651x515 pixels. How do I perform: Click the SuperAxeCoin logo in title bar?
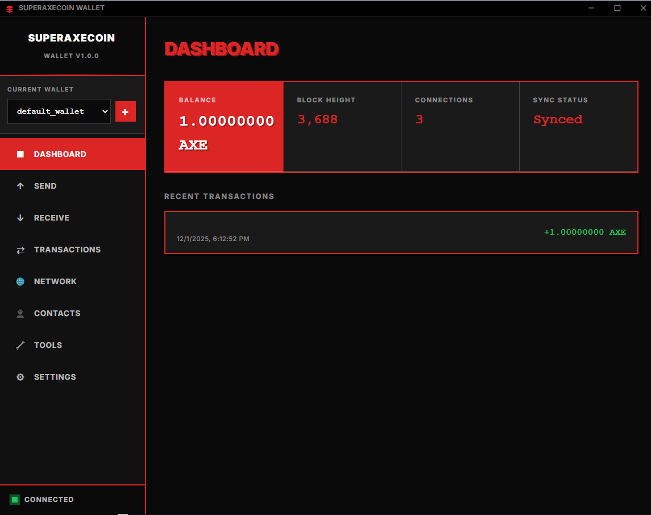(x=10, y=9)
